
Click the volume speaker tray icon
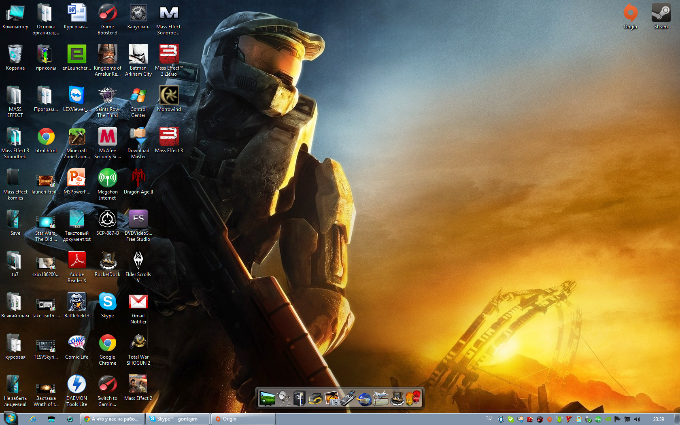tap(637, 419)
